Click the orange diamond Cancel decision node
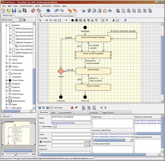Viewport: 165px width, 161px height. [61, 71]
